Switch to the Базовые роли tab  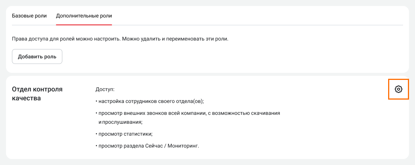pyautogui.click(x=29, y=16)
